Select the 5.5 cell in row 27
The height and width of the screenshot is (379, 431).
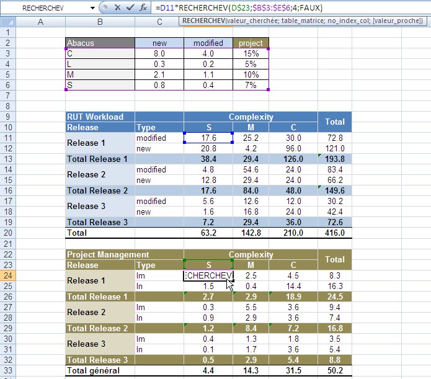click(251, 307)
